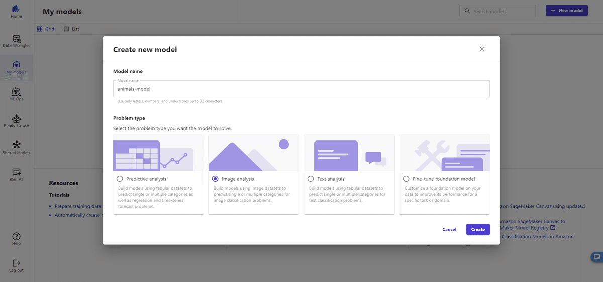The image size is (603, 282).
Task: Open the chat support bubble icon
Action: click(x=596, y=257)
